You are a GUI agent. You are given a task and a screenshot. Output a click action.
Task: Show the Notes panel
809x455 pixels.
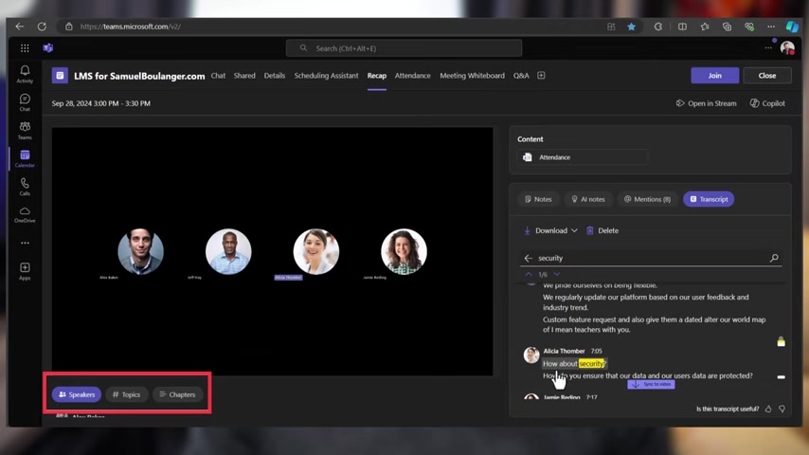tap(538, 199)
